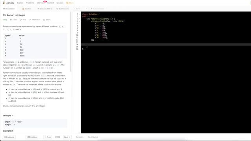Switch to the Description tab
The width and height of the screenshot is (251, 141).
click(x=9, y=9)
